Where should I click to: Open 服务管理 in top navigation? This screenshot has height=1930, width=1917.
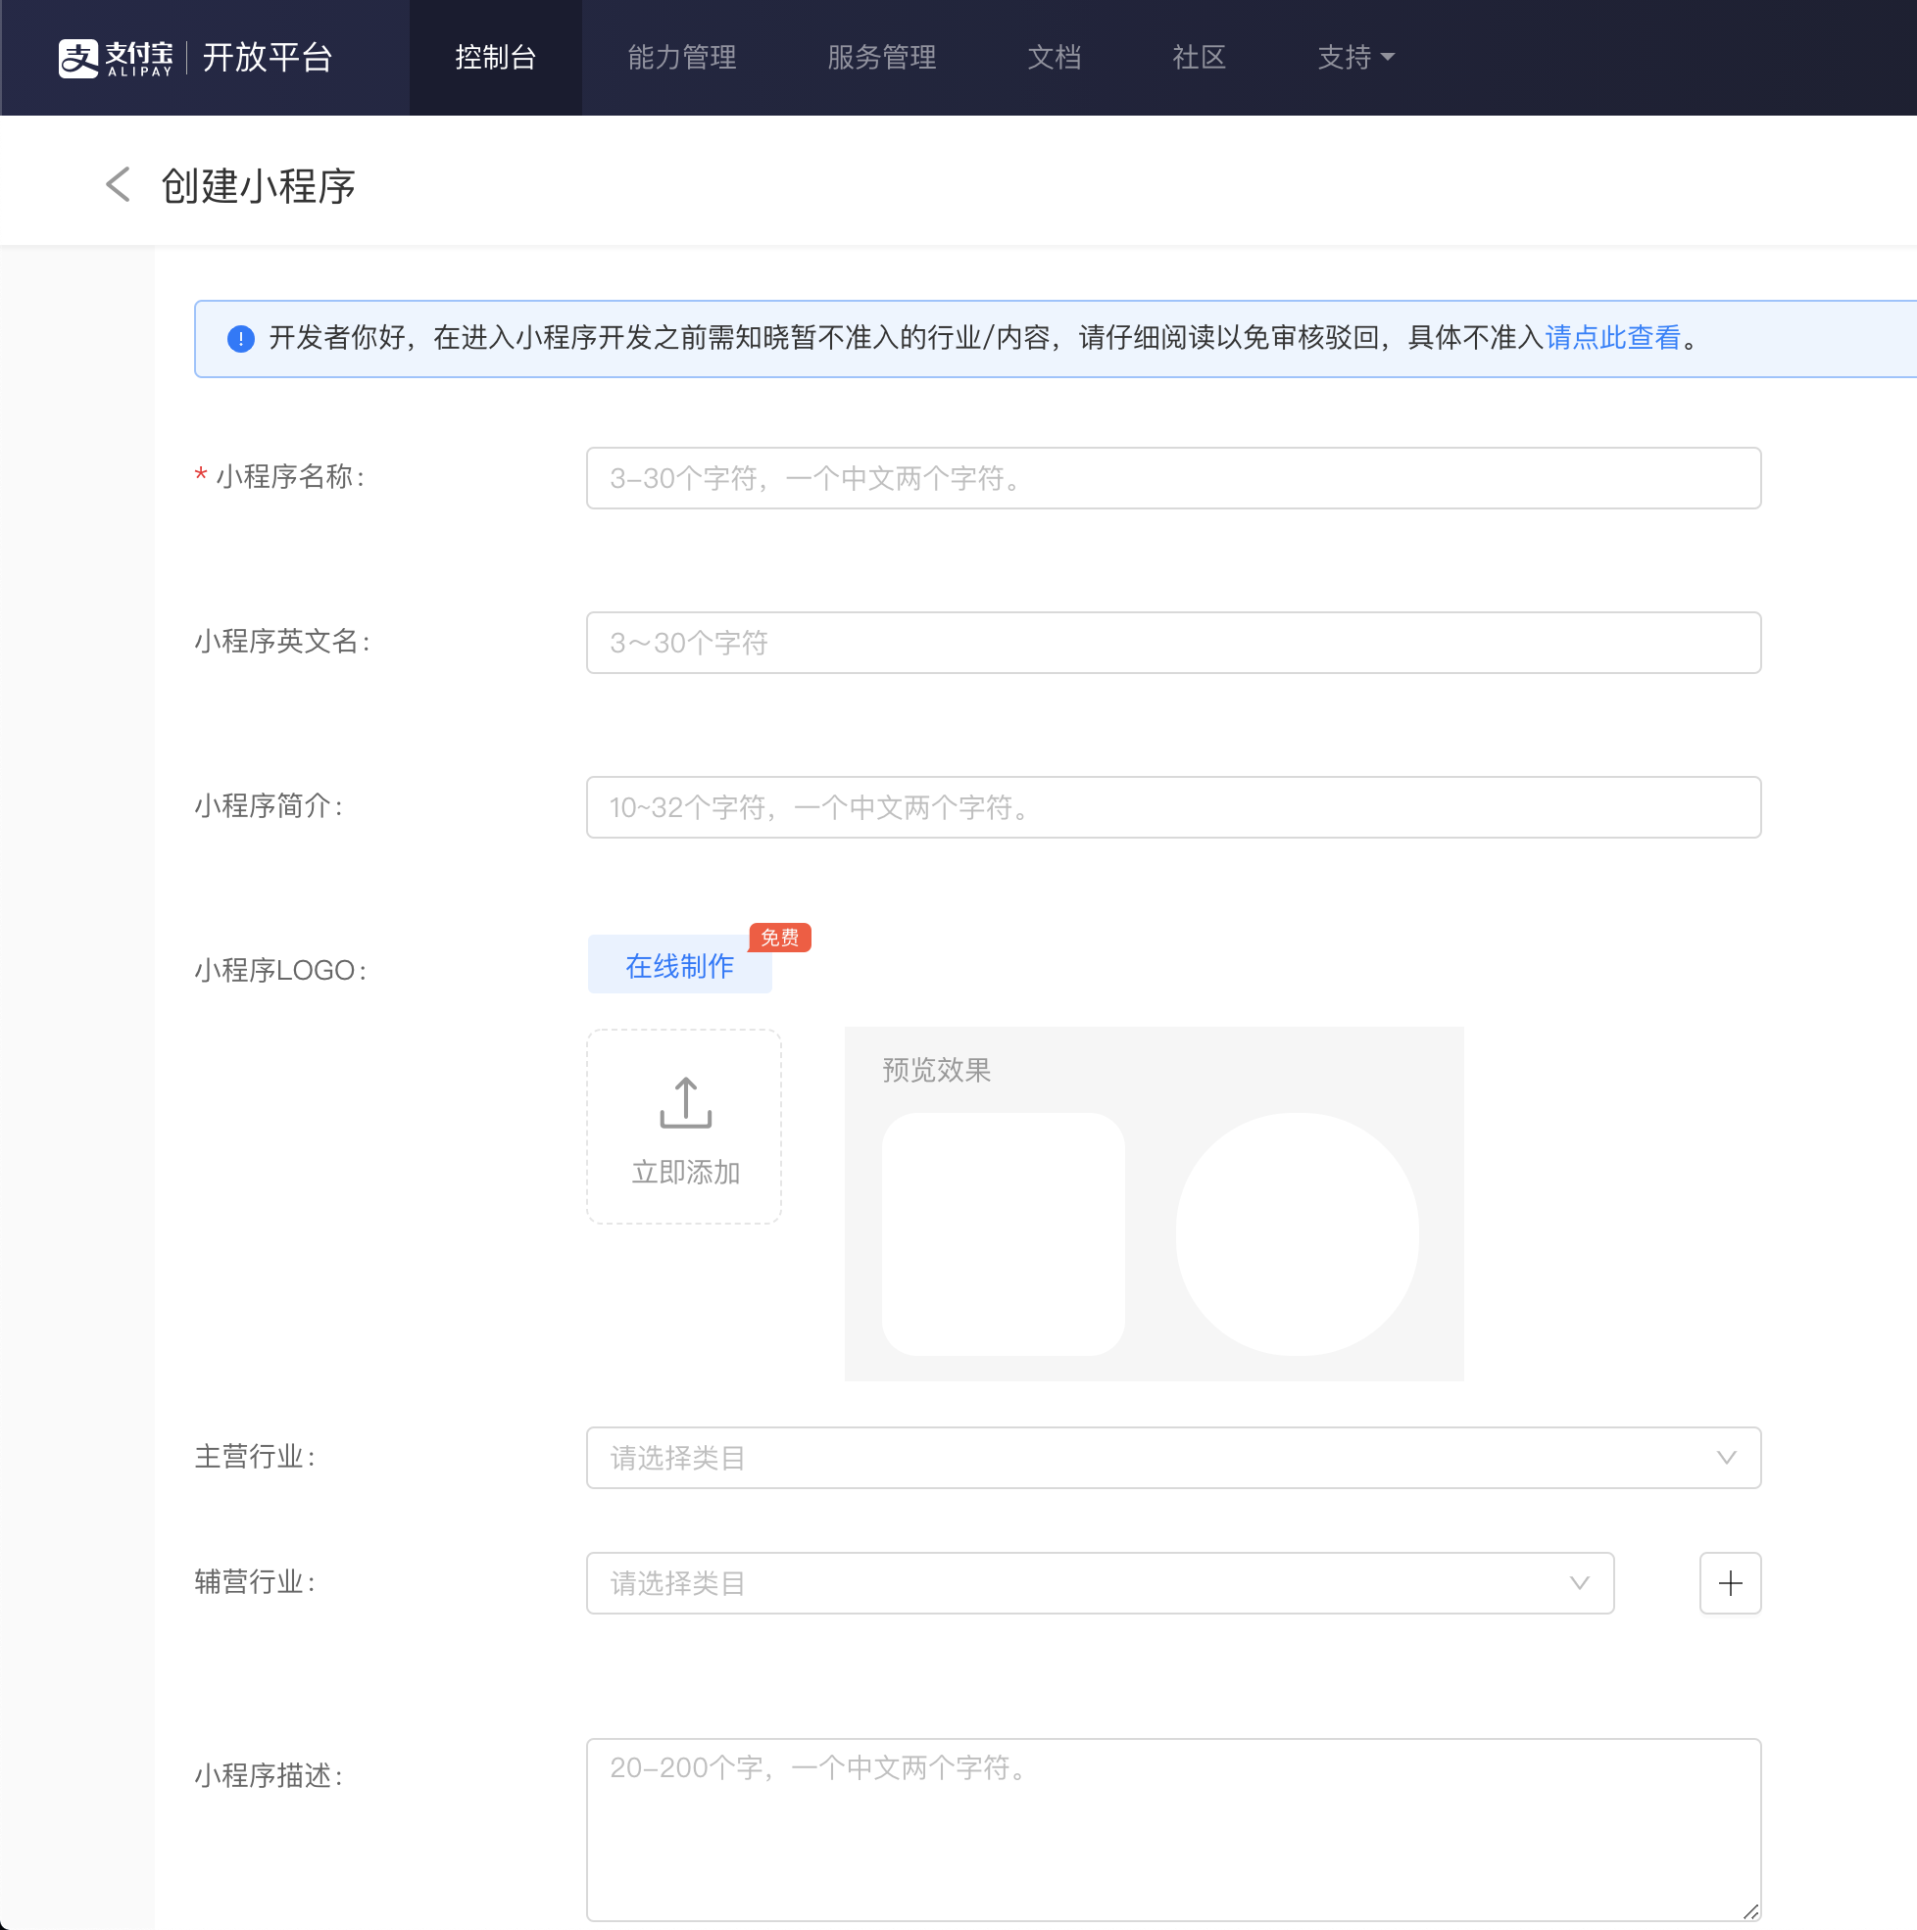tap(880, 58)
